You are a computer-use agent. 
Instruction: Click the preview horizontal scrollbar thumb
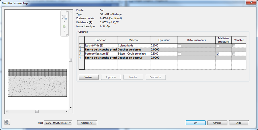coord(37,111)
